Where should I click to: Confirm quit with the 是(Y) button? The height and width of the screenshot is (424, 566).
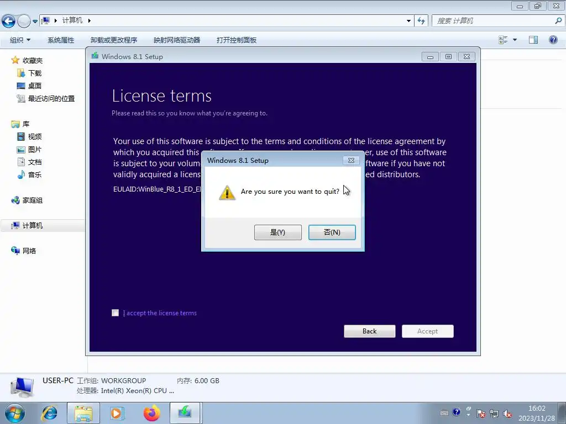pyautogui.click(x=277, y=232)
